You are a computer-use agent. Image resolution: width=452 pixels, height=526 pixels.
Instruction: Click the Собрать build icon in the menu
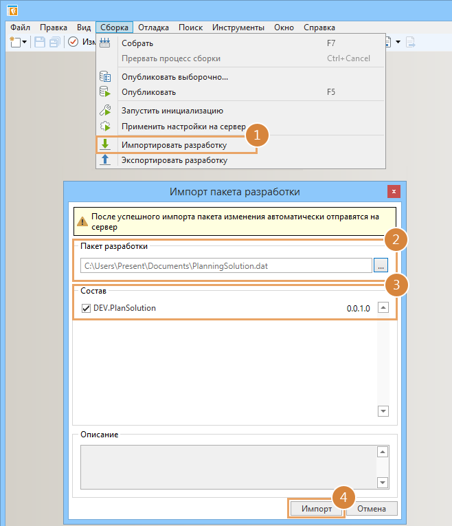[x=105, y=43]
